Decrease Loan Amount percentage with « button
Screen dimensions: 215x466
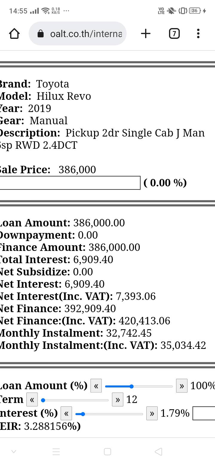(96, 386)
